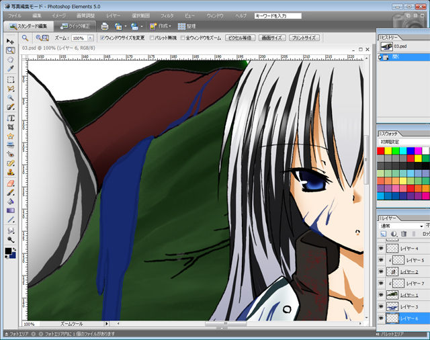The width and height of the screenshot is (430, 340).
Task: Hide レイヤー 3 using eye icon
Action: point(381,306)
